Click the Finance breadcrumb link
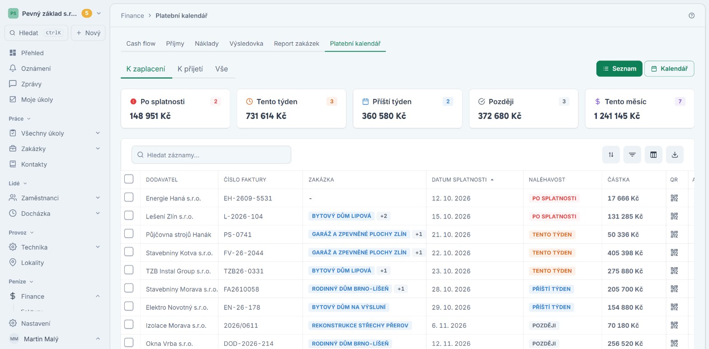Viewport: 709px width, 349px height. point(132,15)
